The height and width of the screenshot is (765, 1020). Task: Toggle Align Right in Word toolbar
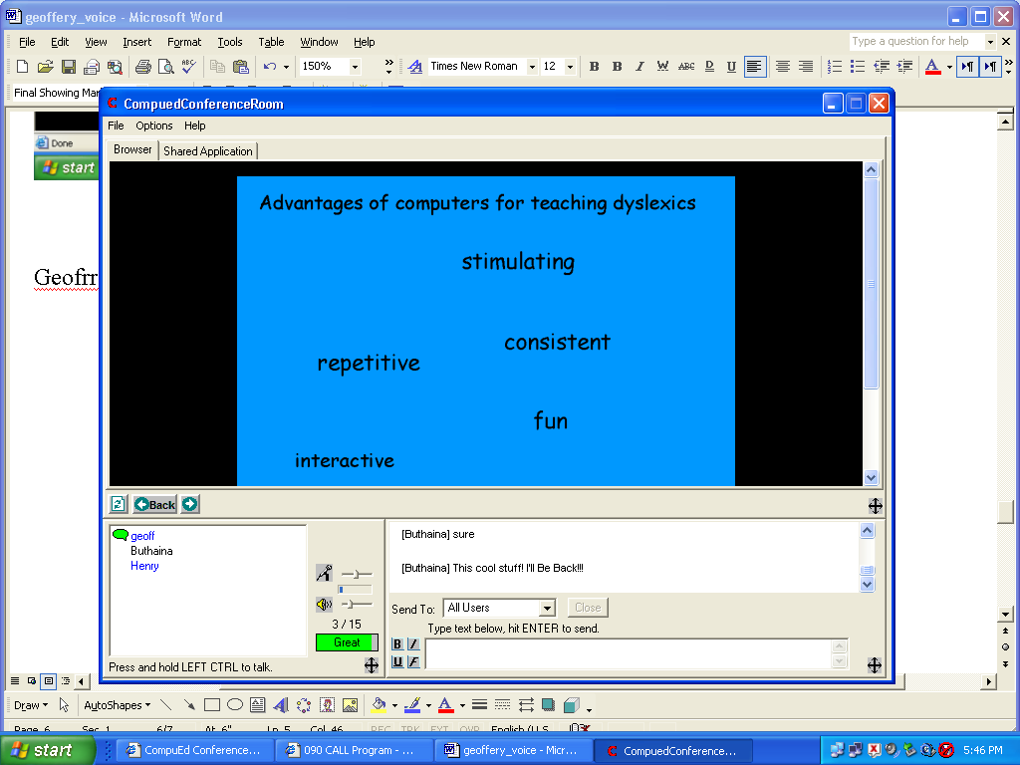coord(805,67)
